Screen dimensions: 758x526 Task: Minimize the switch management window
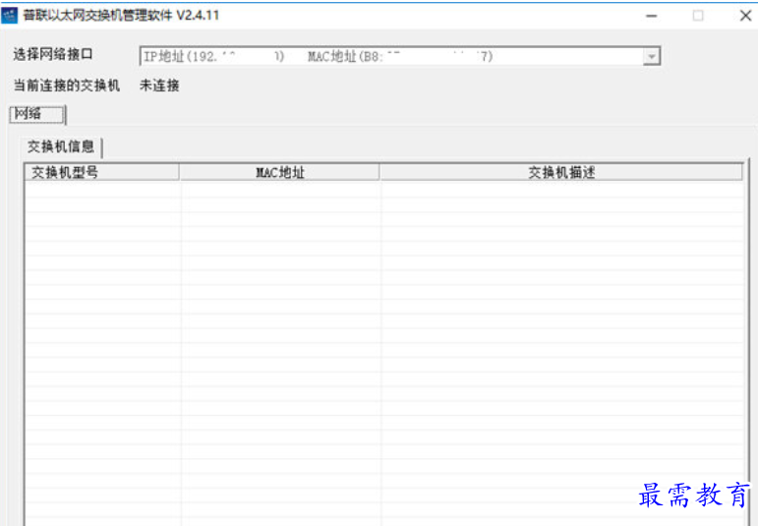[651, 16]
